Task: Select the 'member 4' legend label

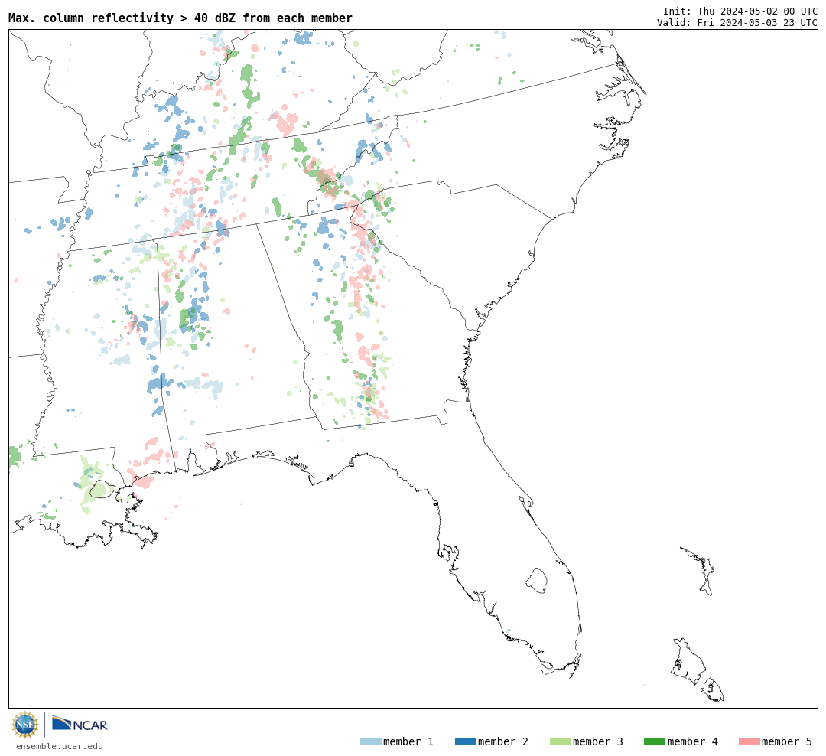Action: pyautogui.click(x=692, y=741)
